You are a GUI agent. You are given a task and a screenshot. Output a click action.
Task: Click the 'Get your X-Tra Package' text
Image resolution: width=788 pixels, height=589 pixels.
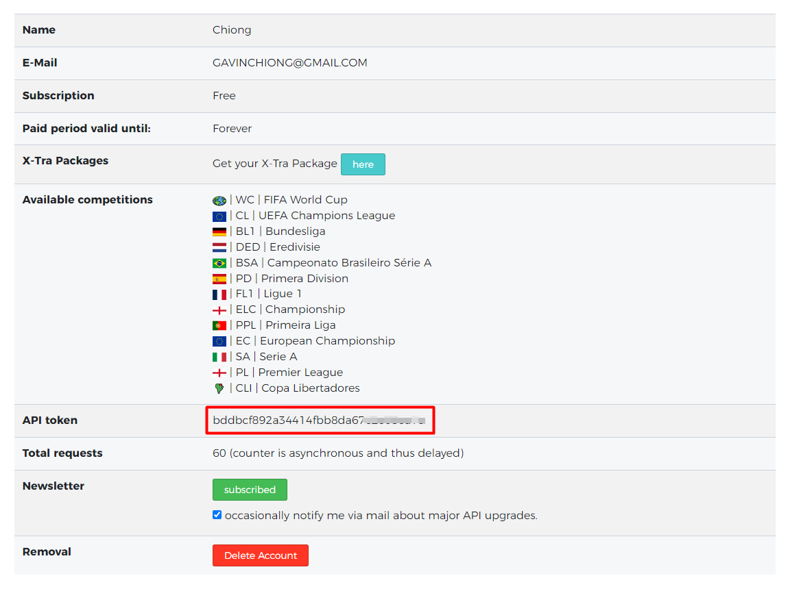[275, 164]
